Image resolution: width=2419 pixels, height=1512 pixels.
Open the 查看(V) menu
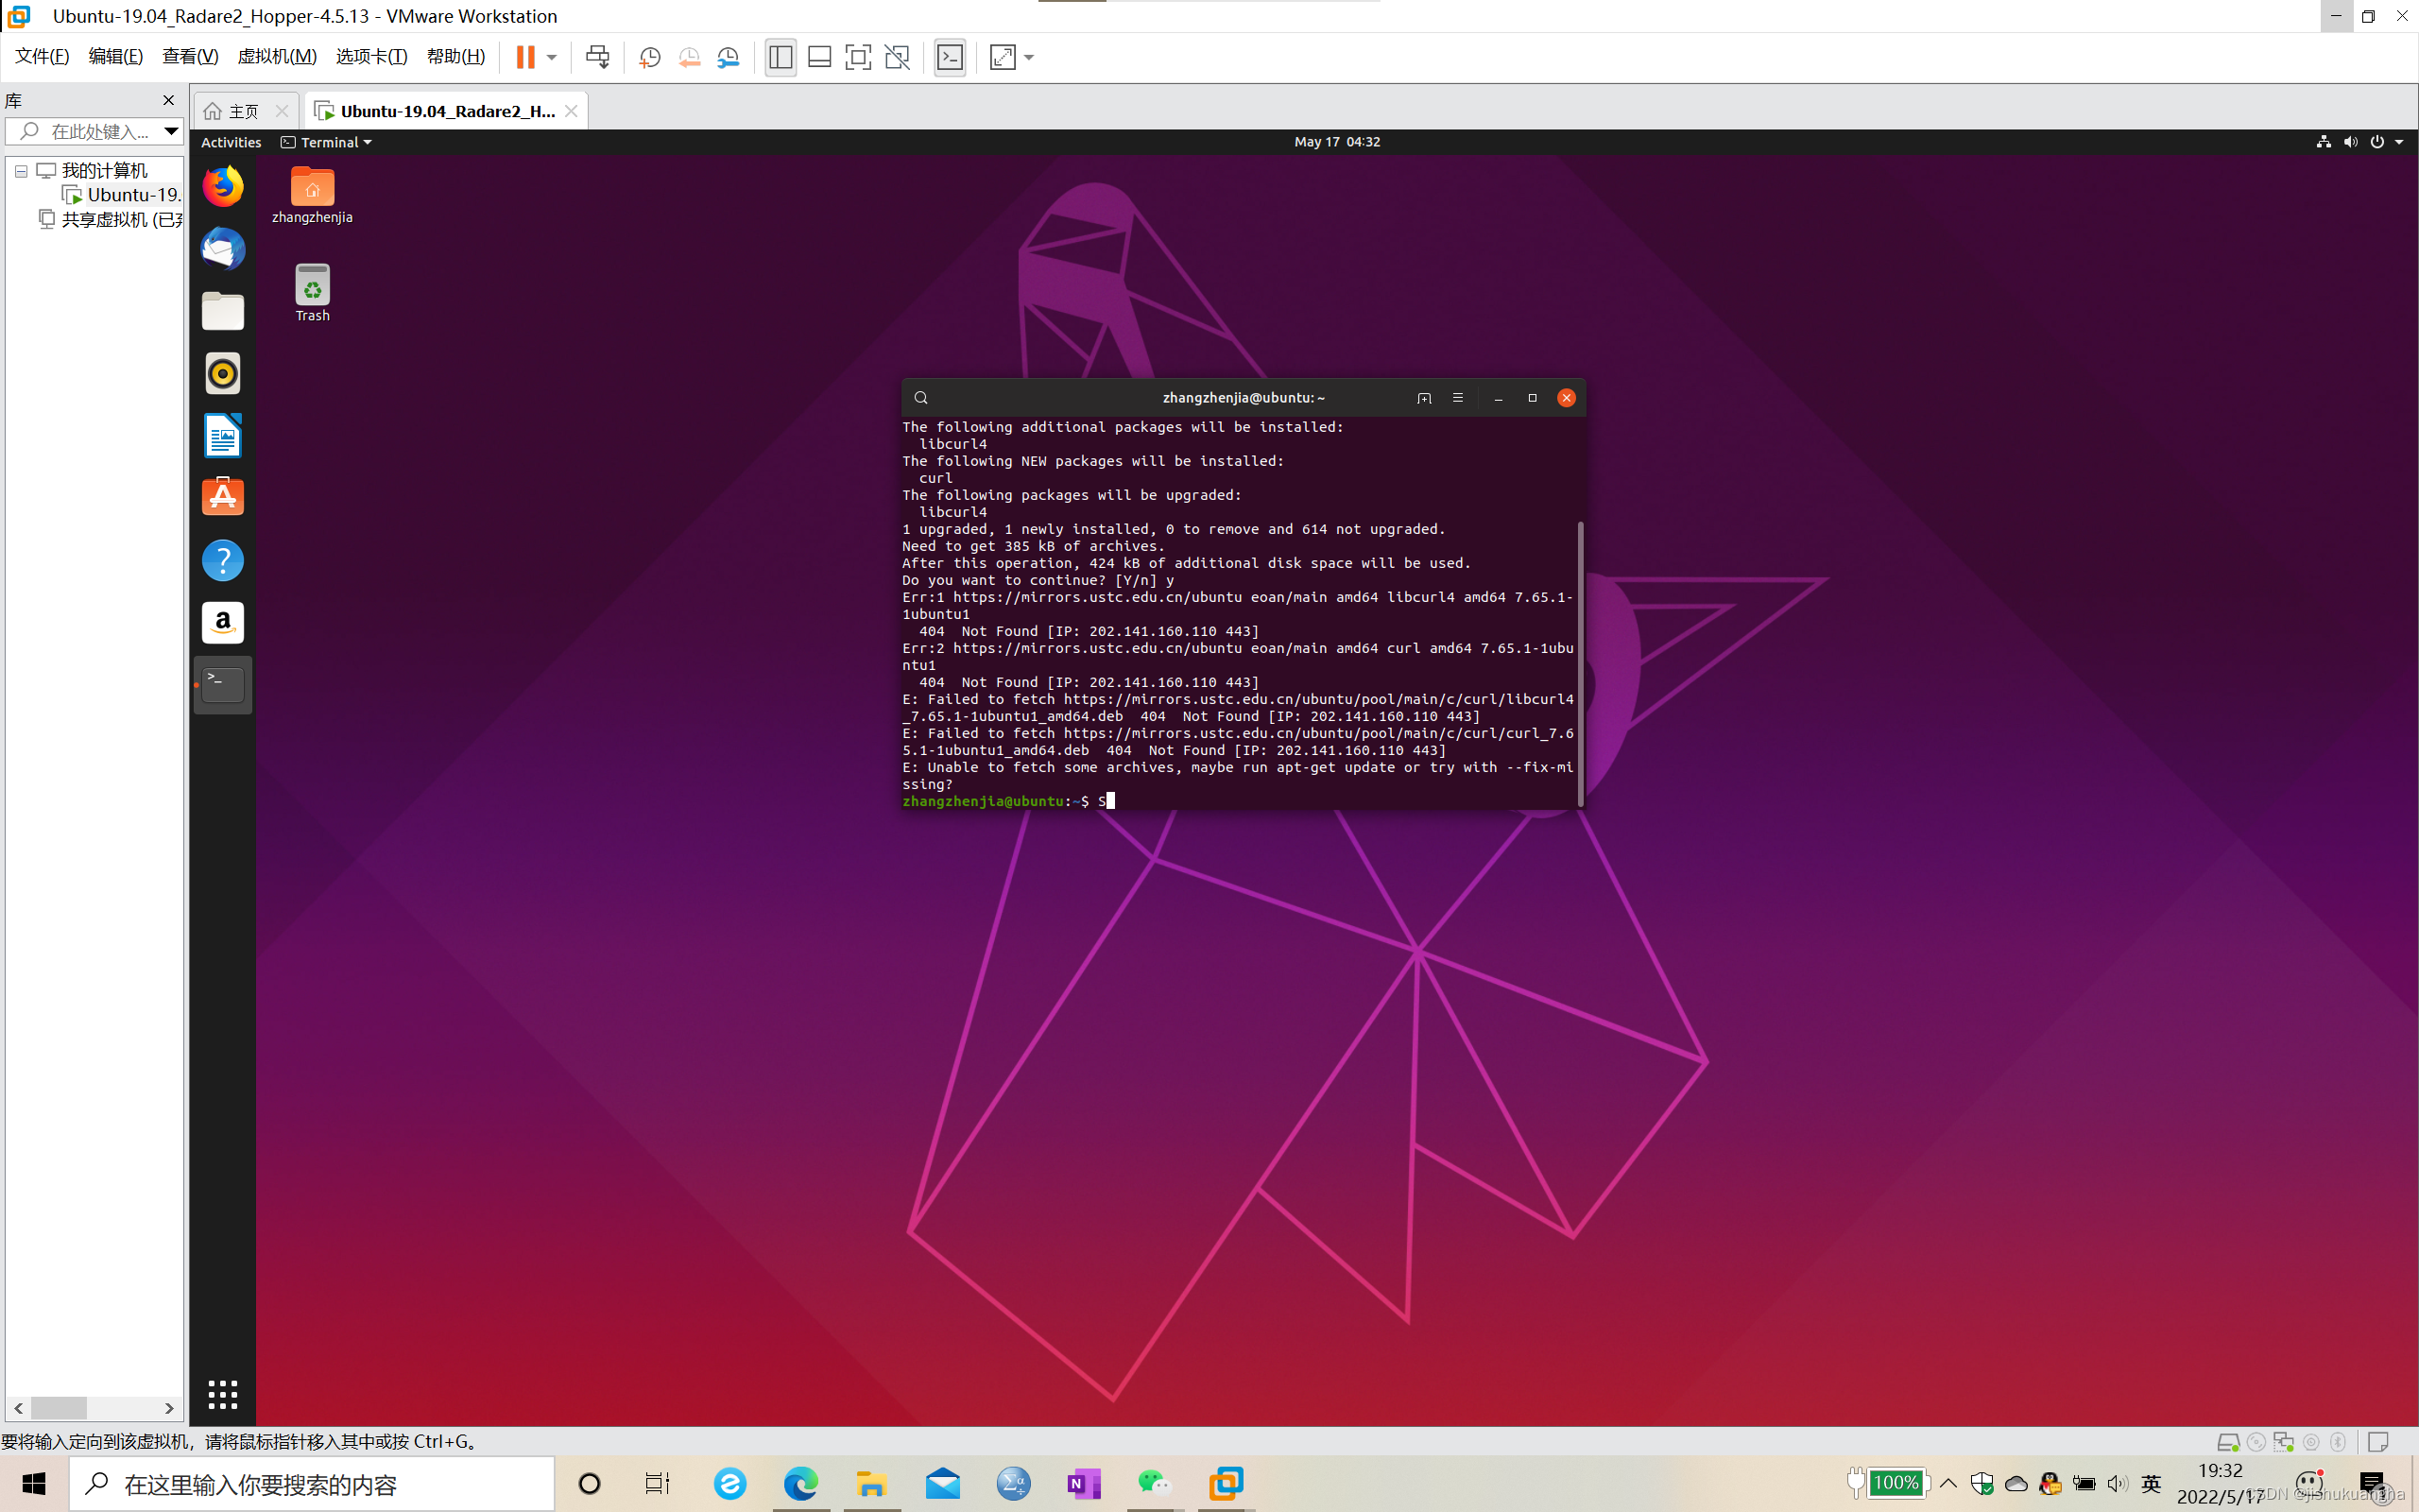point(190,56)
